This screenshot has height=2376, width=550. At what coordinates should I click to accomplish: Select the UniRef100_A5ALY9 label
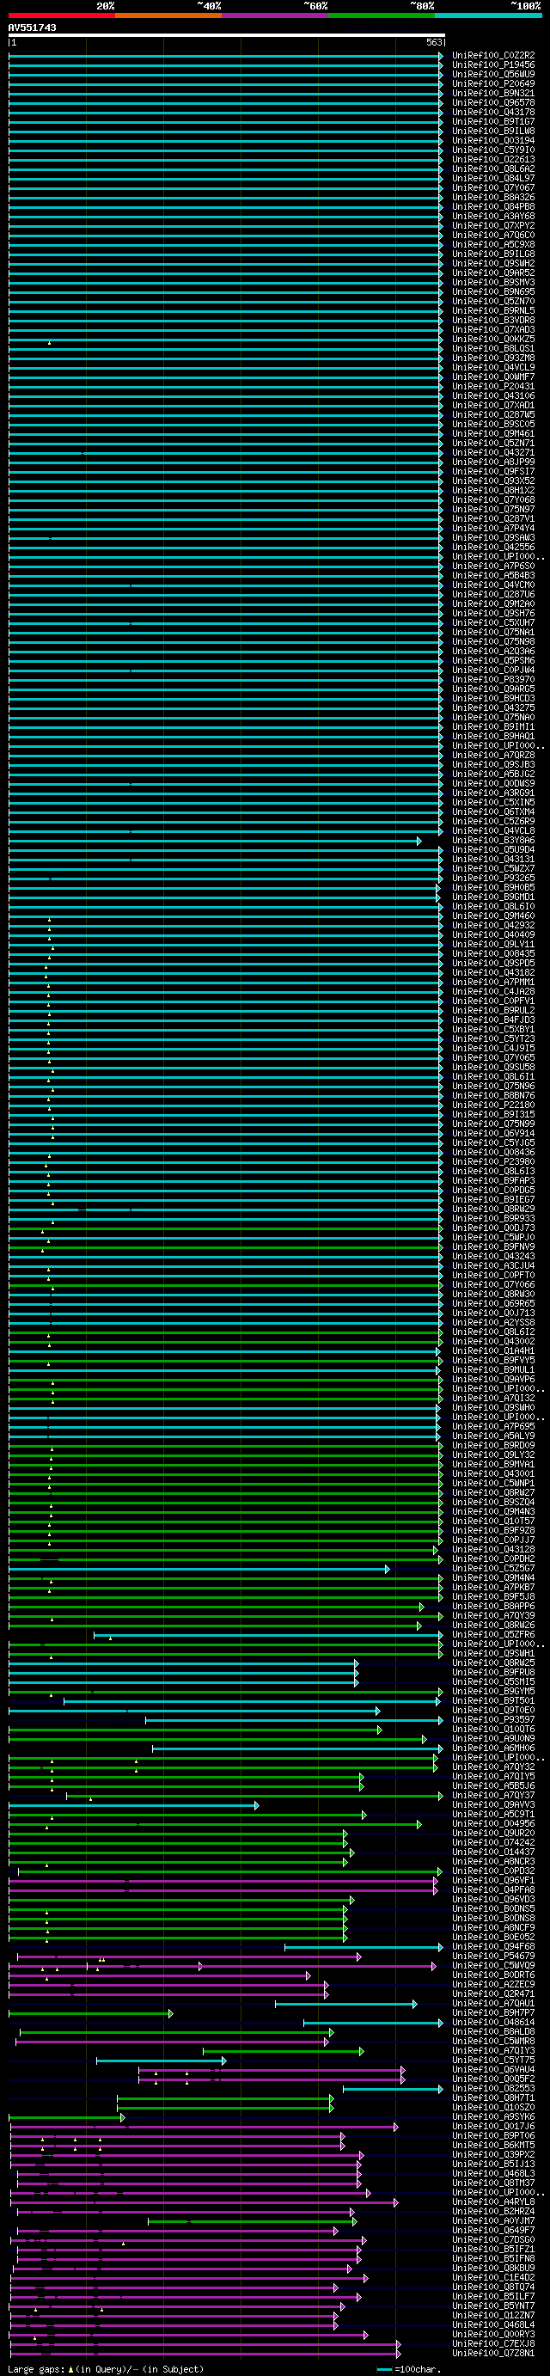pos(493,1436)
